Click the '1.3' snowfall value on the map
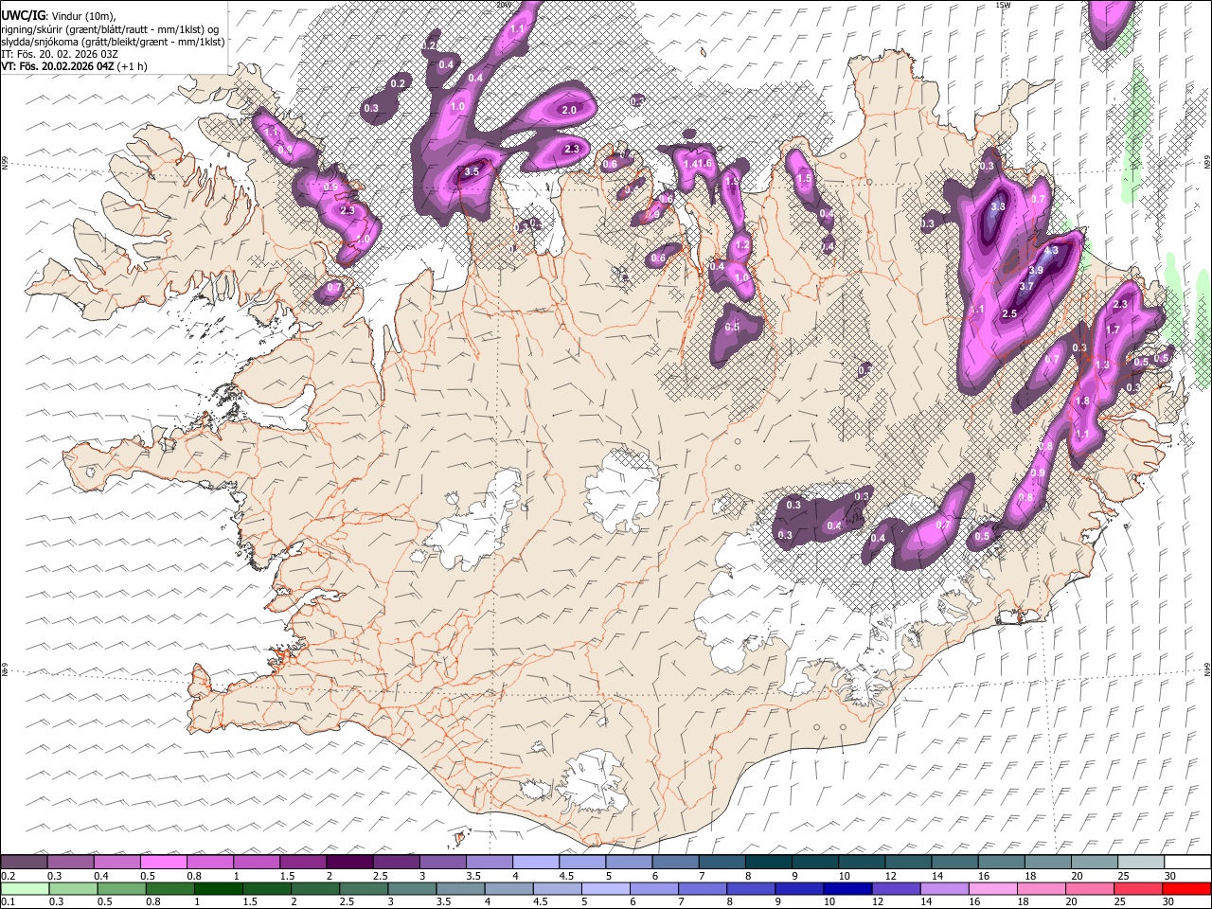The width and height of the screenshot is (1212, 909). (1101, 365)
